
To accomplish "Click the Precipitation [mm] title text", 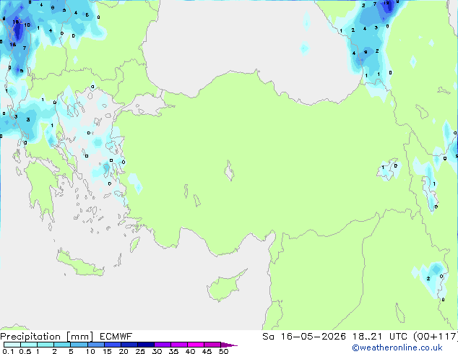I will tap(47, 337).
